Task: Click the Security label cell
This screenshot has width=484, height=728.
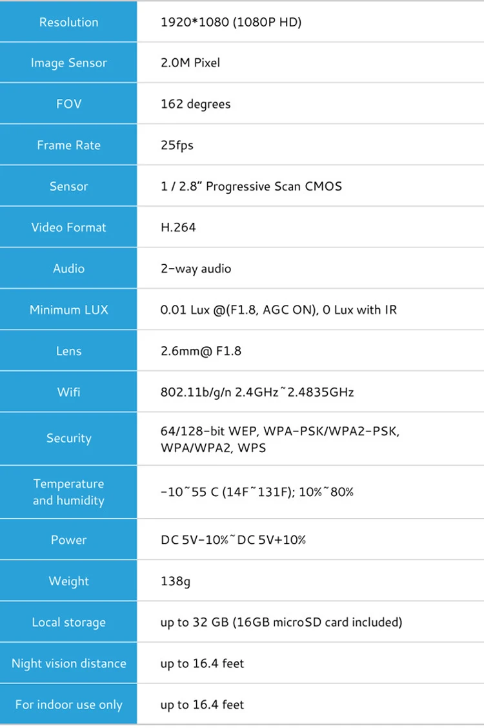Action: coord(68,439)
